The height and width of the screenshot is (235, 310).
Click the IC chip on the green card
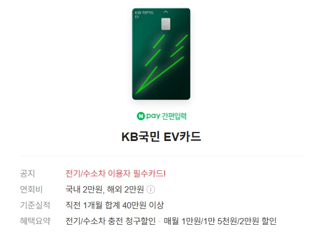point(166,24)
